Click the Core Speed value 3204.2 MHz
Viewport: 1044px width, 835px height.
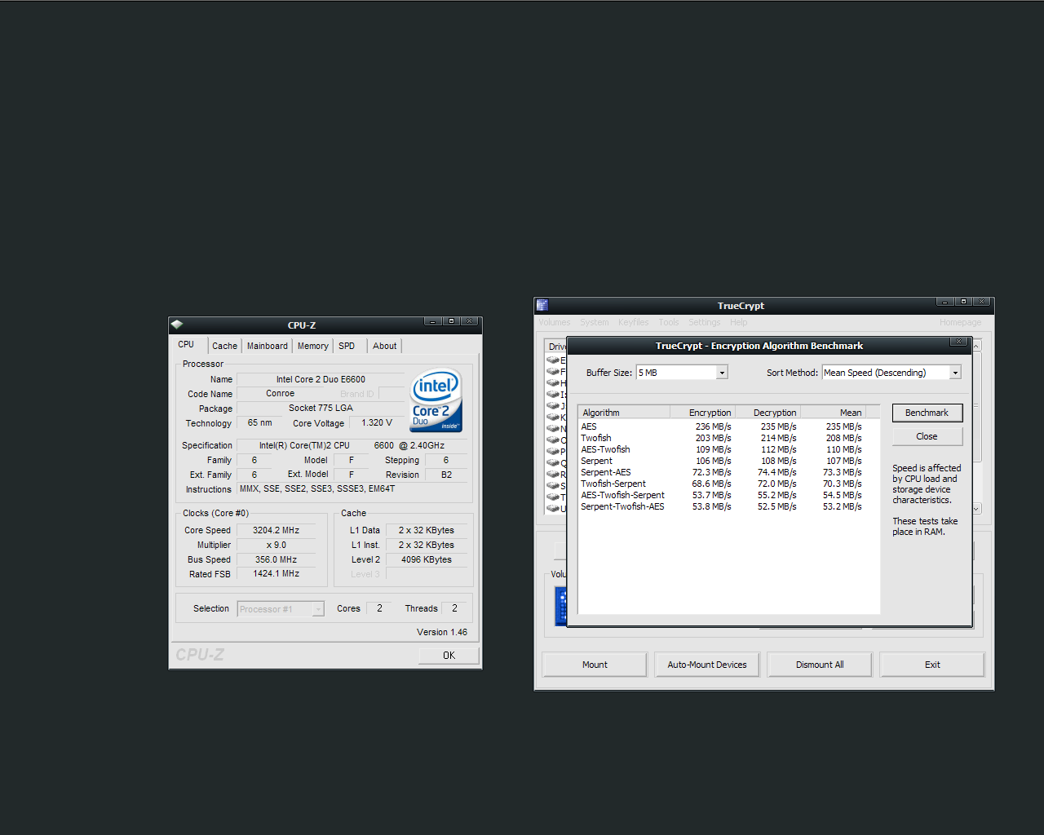click(x=276, y=530)
